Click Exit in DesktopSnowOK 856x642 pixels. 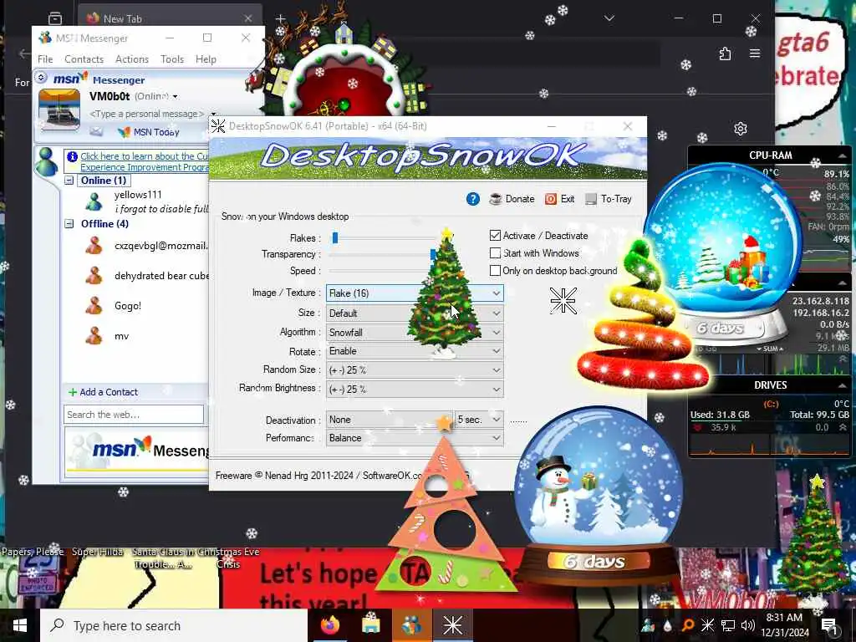click(559, 199)
